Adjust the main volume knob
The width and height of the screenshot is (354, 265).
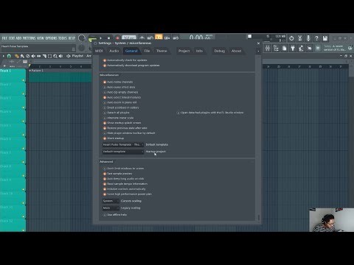coord(81,38)
